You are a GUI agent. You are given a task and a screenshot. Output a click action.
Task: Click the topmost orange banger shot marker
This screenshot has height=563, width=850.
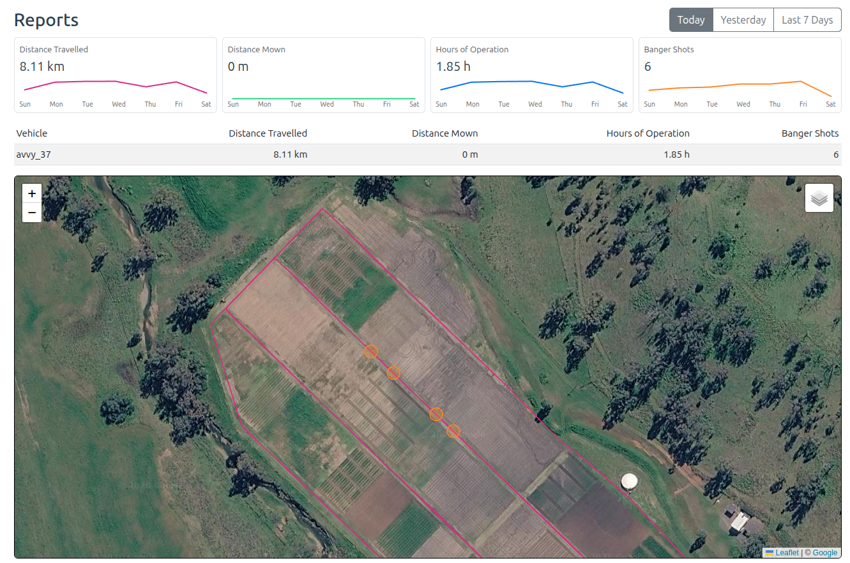(371, 352)
